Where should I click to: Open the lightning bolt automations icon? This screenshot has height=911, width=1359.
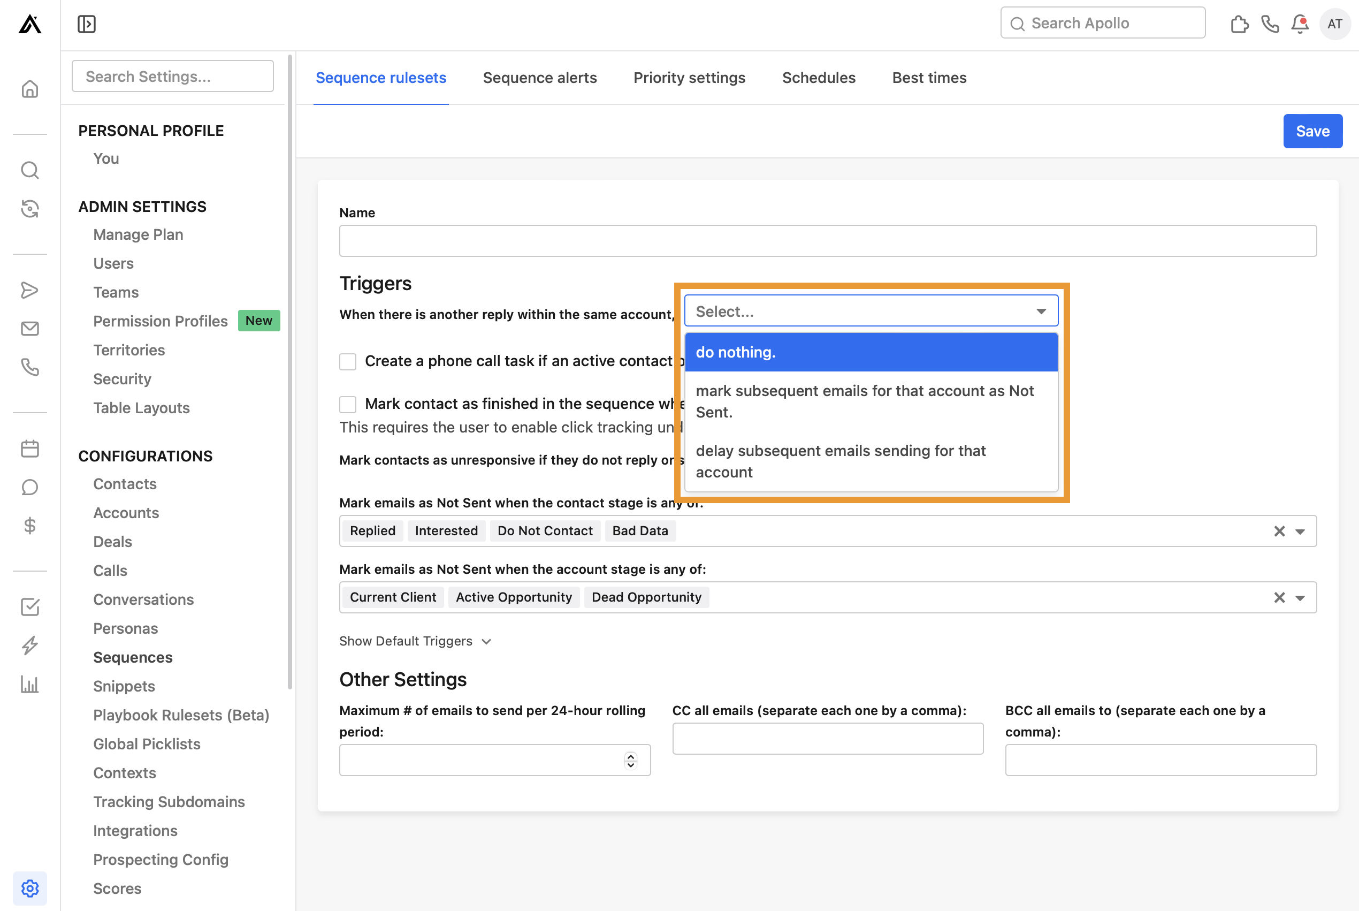30,644
